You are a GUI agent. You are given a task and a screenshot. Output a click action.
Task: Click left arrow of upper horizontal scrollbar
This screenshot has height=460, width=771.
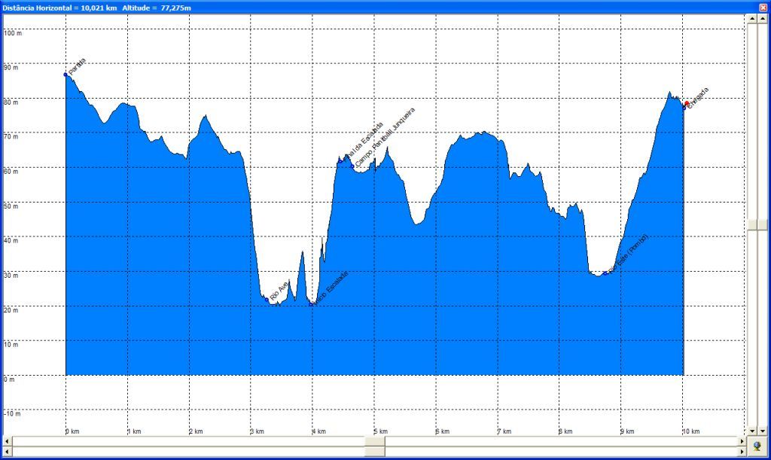(x=7, y=441)
